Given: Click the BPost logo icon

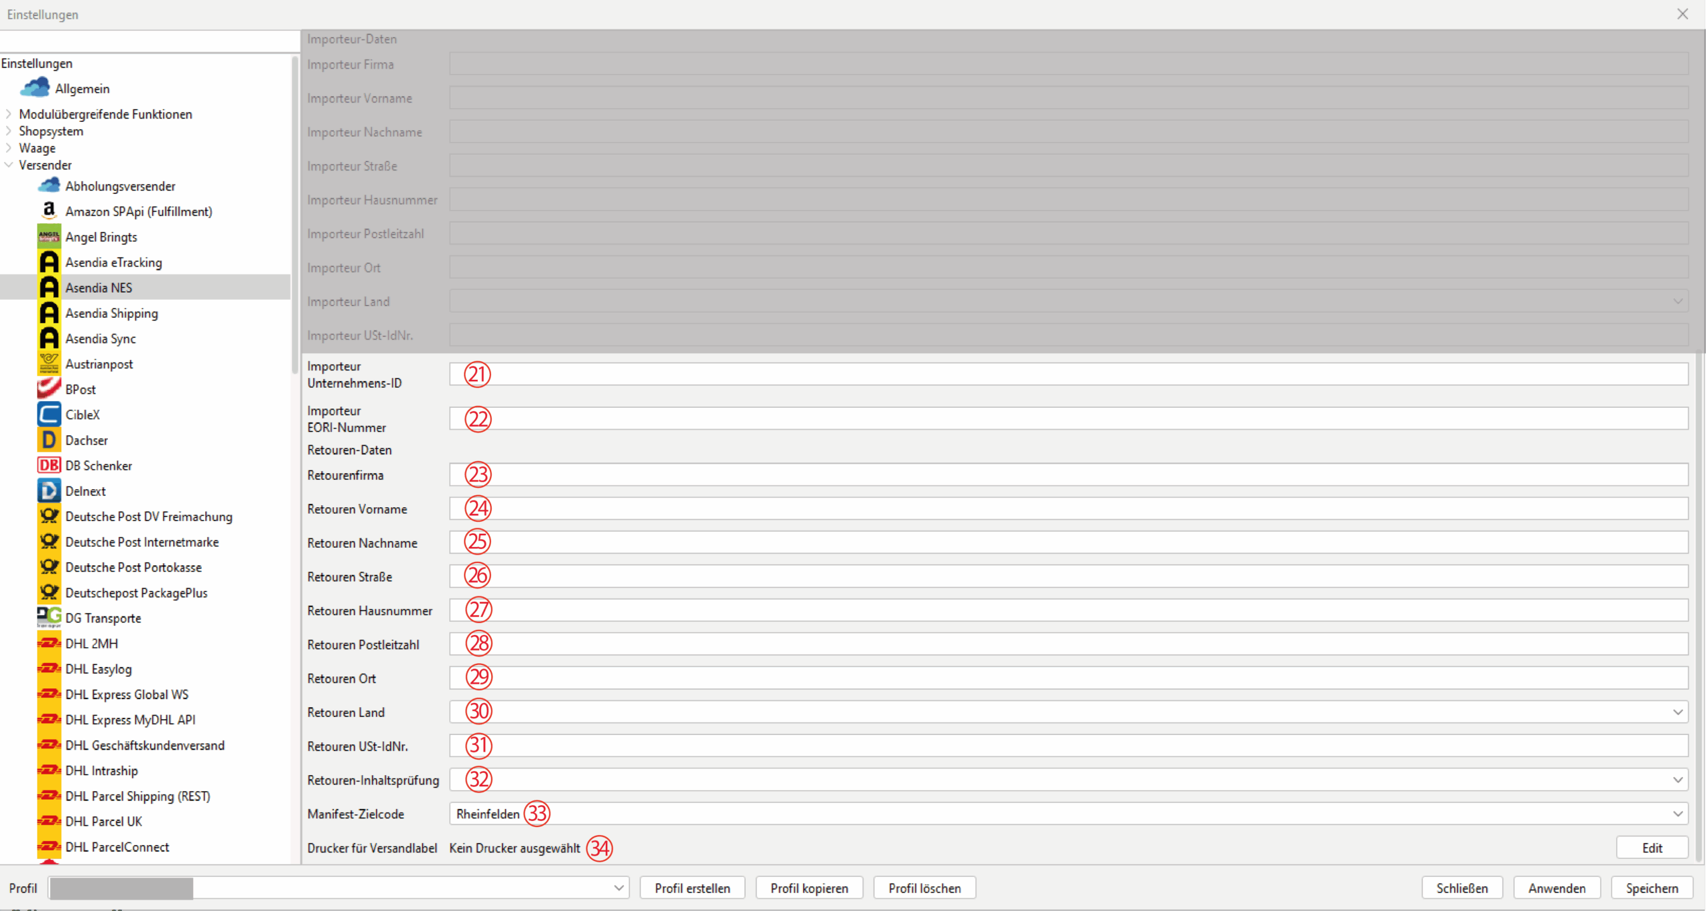Looking at the screenshot, I should pos(49,389).
